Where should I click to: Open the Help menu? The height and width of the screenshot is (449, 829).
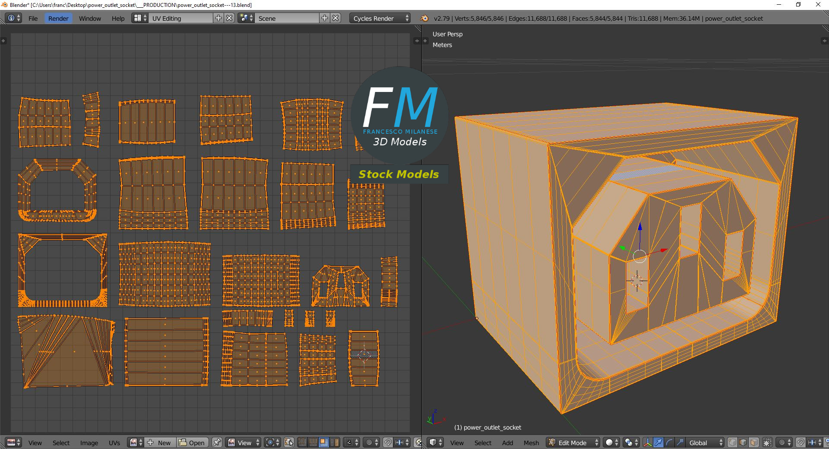click(118, 18)
